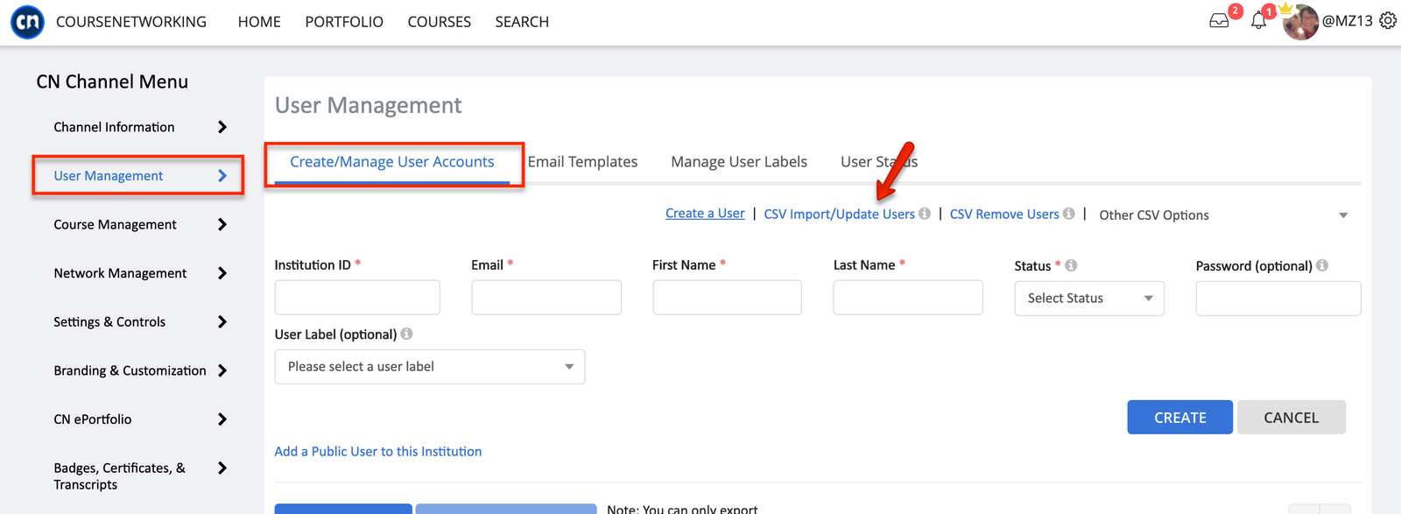Expand Network Management menu

click(222, 273)
